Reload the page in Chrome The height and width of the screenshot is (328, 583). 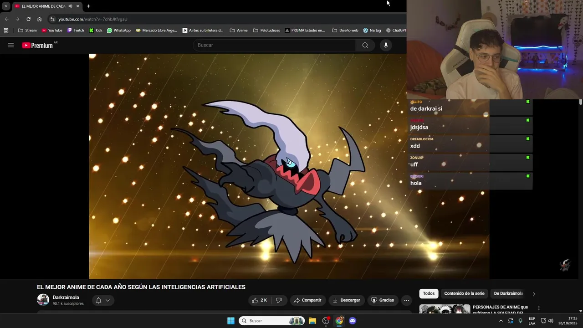[28, 19]
